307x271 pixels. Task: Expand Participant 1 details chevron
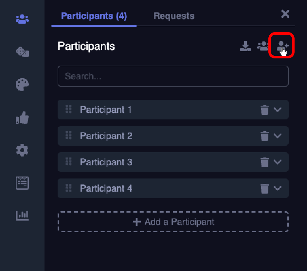pos(278,110)
